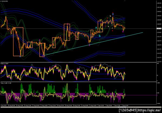Click the "1 Sep 09:00" time axis label

[109, 105]
